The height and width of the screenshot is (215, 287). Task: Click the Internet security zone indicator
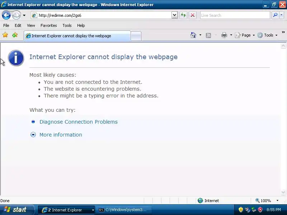(x=208, y=201)
